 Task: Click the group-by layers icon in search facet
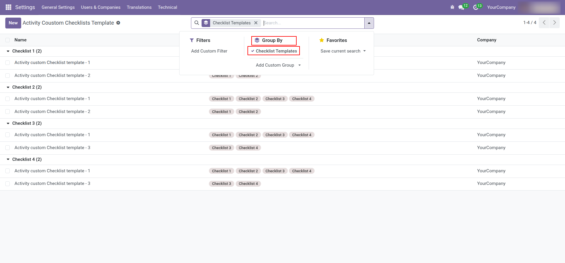click(206, 23)
